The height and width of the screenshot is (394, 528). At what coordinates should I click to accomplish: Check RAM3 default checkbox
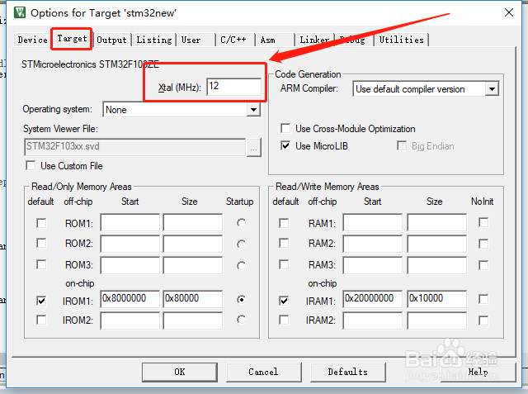click(284, 264)
